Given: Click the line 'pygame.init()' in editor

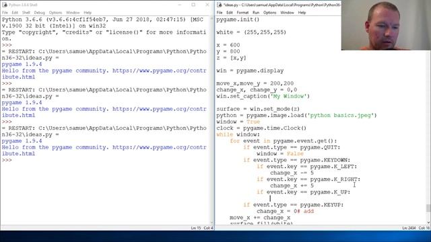Looking at the screenshot, I should [x=238, y=19].
